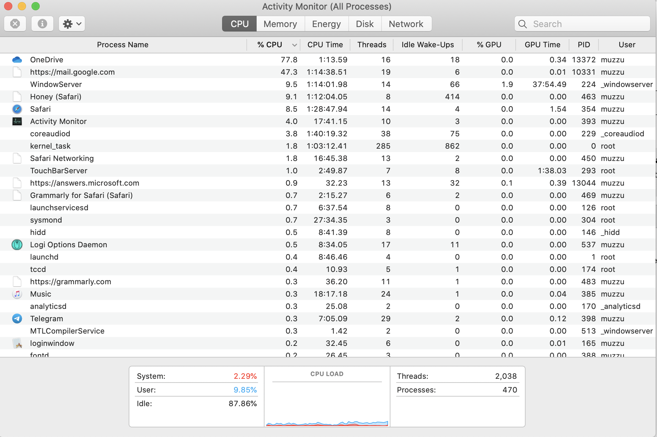Click the Logi Options Daemon icon
The height and width of the screenshot is (437, 657).
coord(17,245)
